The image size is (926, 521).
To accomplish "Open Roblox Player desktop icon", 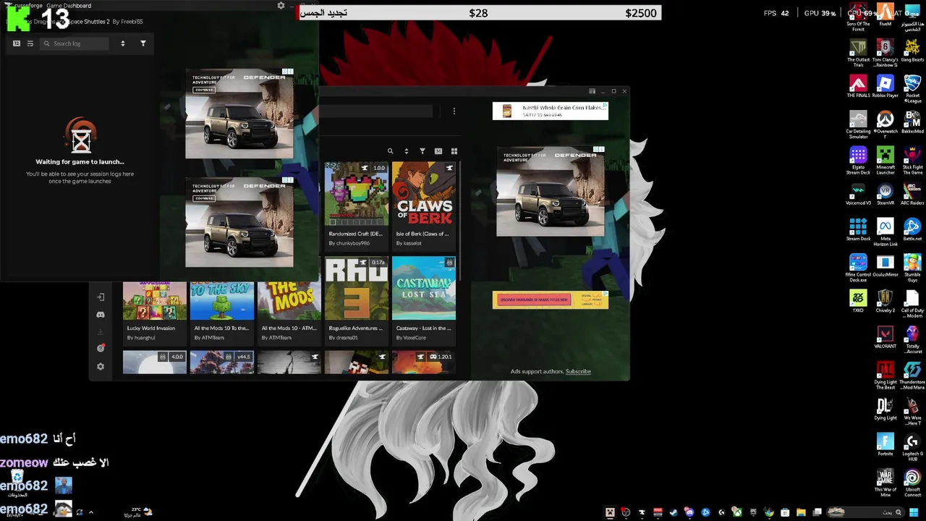I will coord(885,87).
